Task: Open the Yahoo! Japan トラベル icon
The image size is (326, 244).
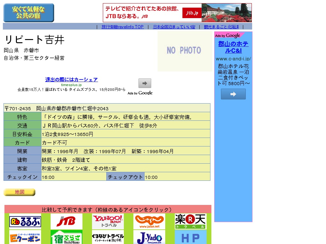Action: point(108,221)
